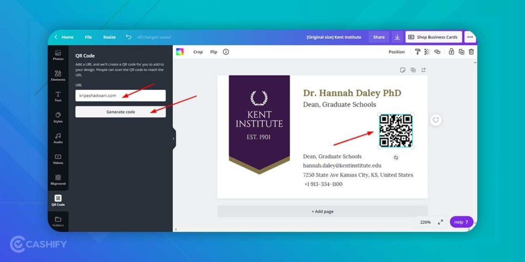Select the QR code image on card
This screenshot has height=262, width=525.
(x=395, y=130)
